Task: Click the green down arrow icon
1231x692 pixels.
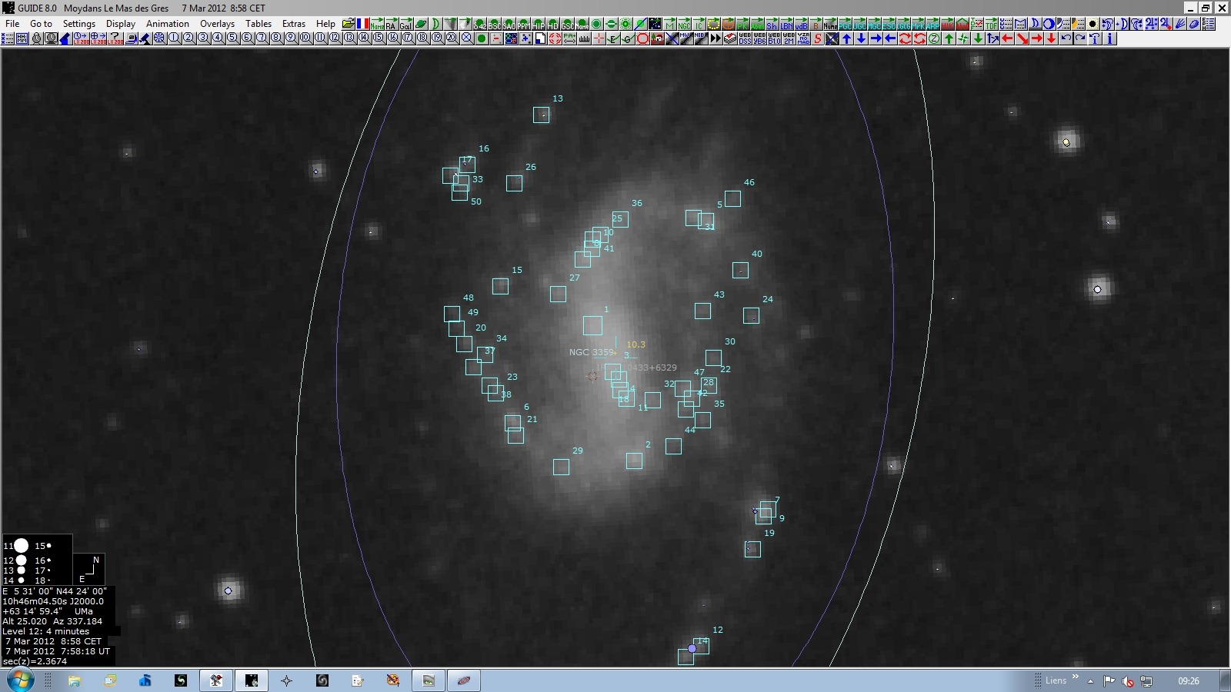Action: click(x=978, y=38)
